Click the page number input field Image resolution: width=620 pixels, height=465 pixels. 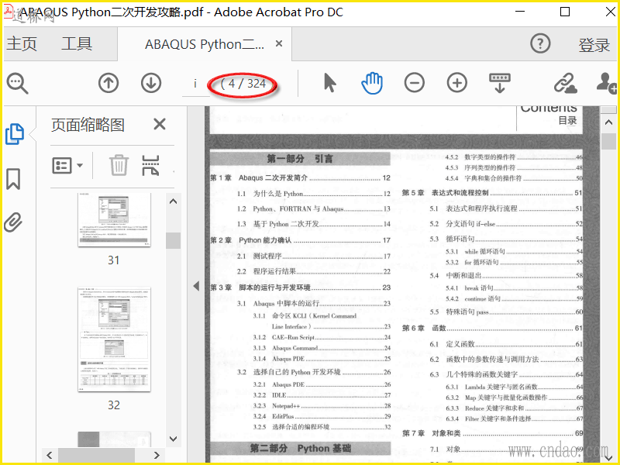[195, 84]
